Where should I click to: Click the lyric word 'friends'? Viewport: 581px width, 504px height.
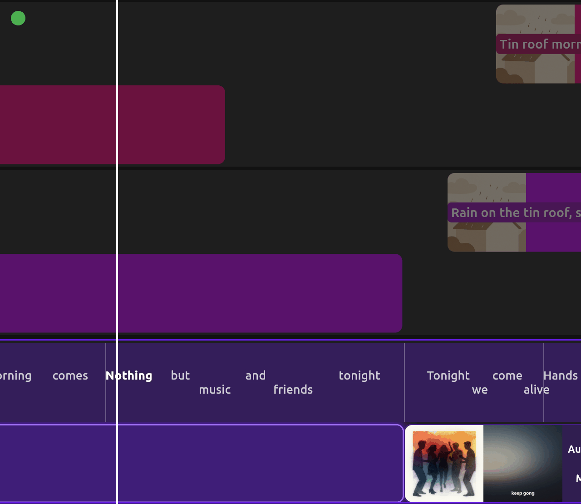[293, 390]
